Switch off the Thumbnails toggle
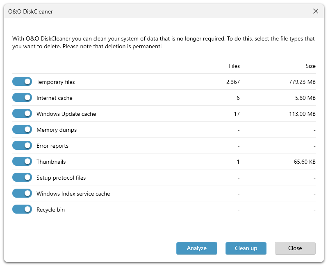 coord(22,162)
